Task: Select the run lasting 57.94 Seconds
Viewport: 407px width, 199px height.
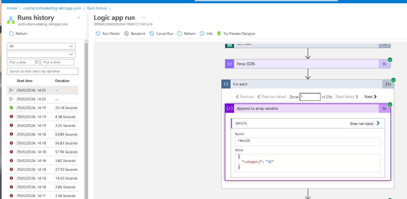Action: point(43,152)
